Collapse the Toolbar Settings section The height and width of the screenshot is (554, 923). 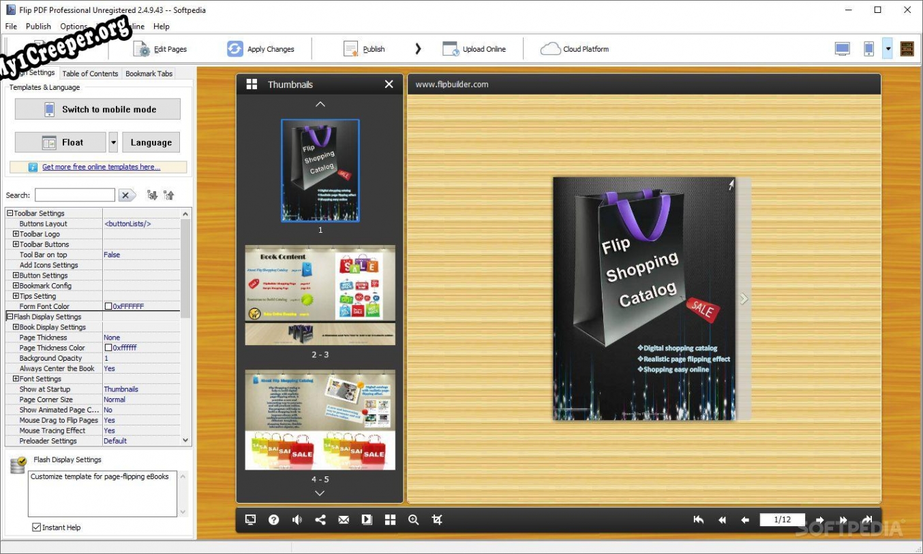tap(10, 214)
